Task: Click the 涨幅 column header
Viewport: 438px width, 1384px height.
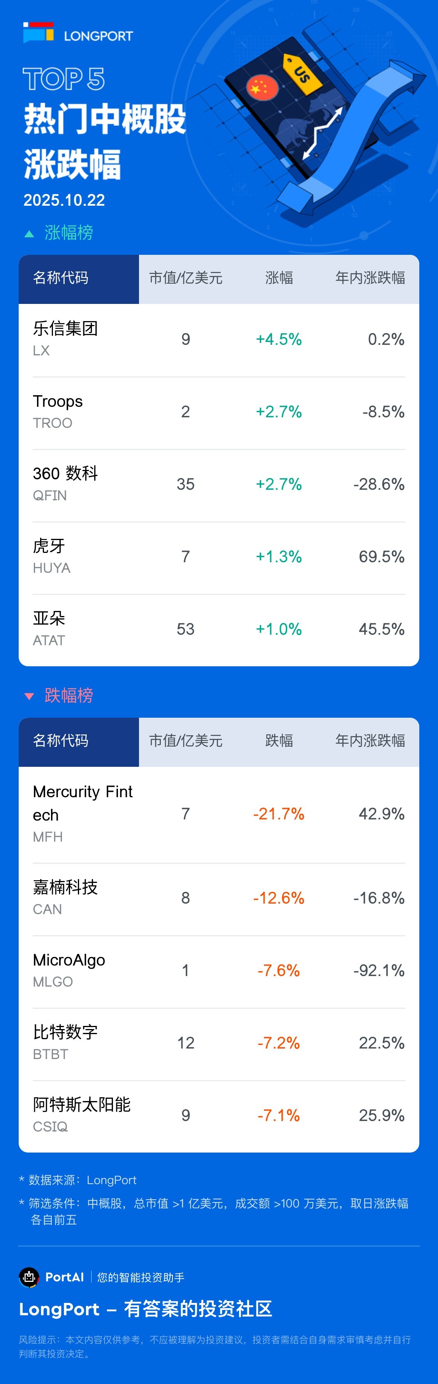Action: [279, 278]
